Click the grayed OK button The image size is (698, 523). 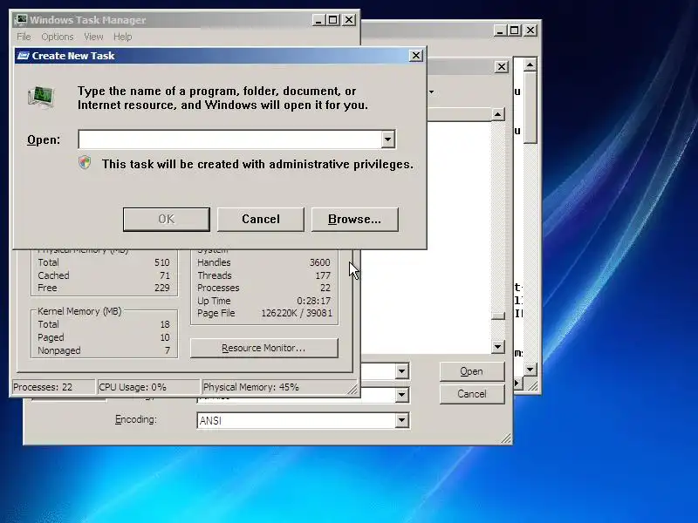click(x=167, y=220)
